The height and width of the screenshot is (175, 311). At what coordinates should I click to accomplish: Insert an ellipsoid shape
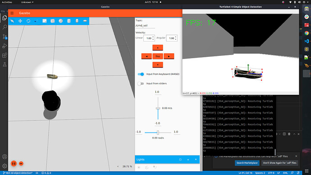[x=85, y=21]
